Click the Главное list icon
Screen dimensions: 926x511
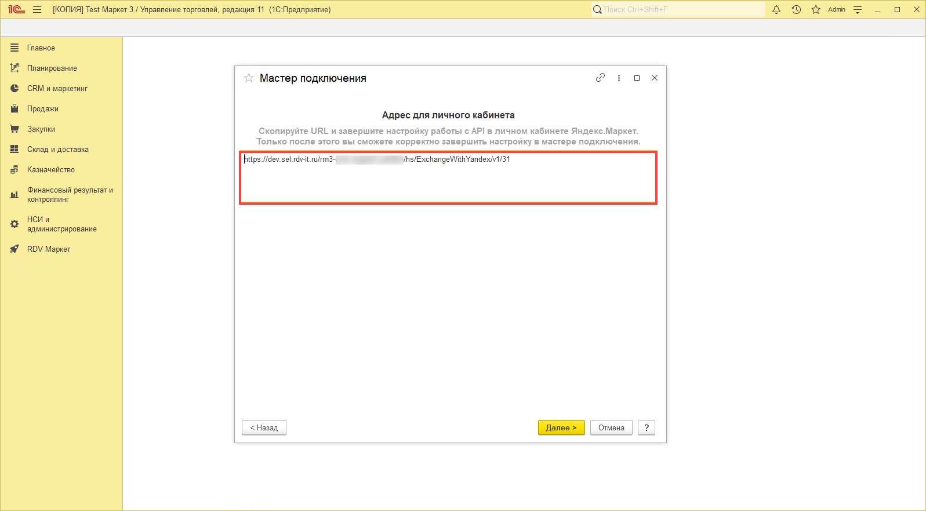14,48
